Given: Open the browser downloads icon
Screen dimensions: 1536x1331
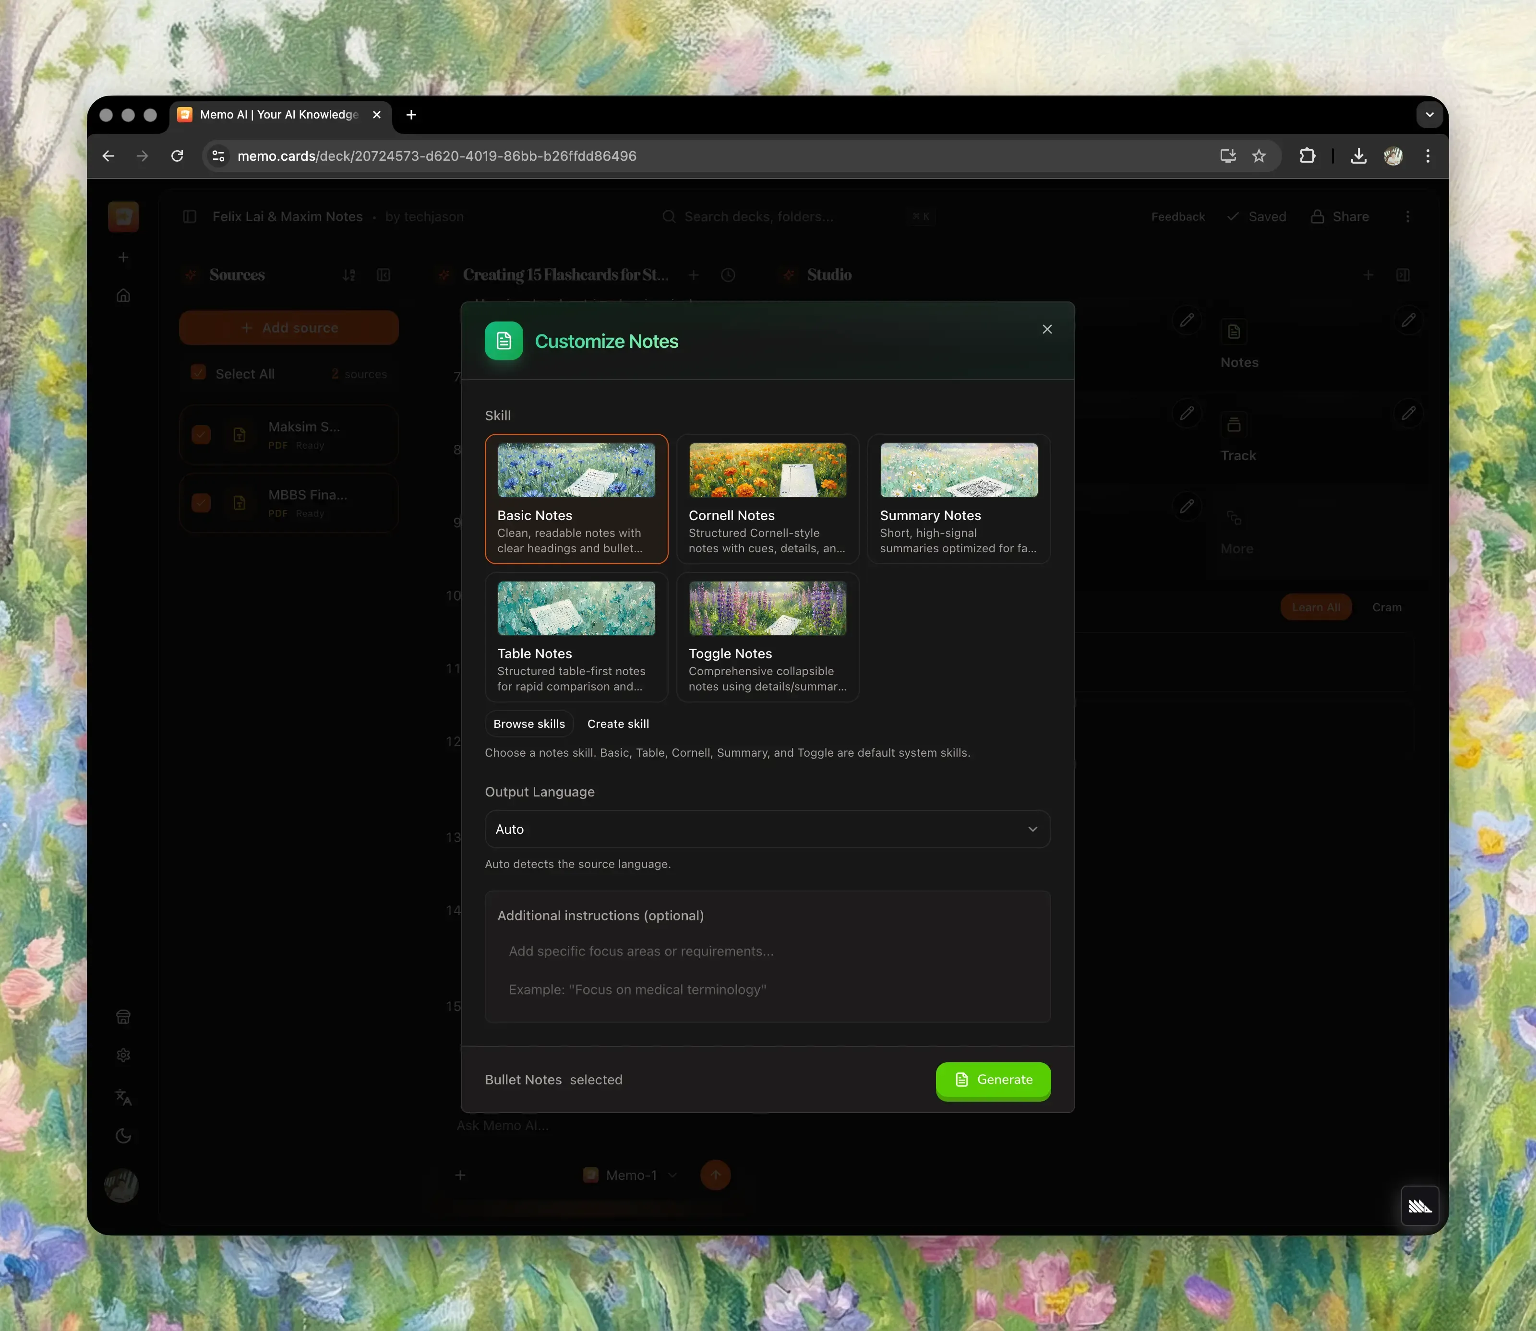Looking at the screenshot, I should pos(1358,156).
